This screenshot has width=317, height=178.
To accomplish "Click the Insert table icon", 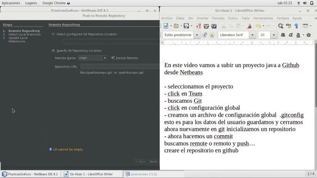I will pyautogui.click(x=305, y=26).
